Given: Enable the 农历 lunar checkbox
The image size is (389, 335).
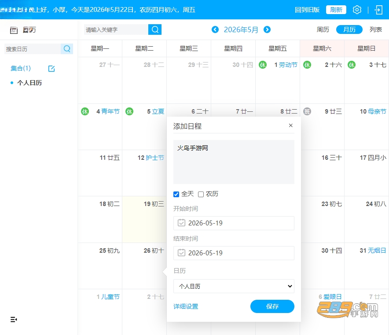Looking at the screenshot, I should point(201,194).
